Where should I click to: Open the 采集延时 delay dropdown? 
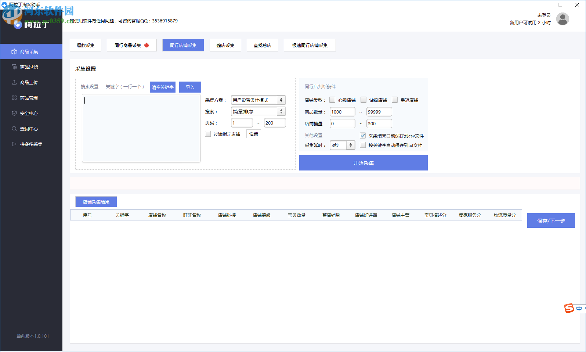(343, 145)
